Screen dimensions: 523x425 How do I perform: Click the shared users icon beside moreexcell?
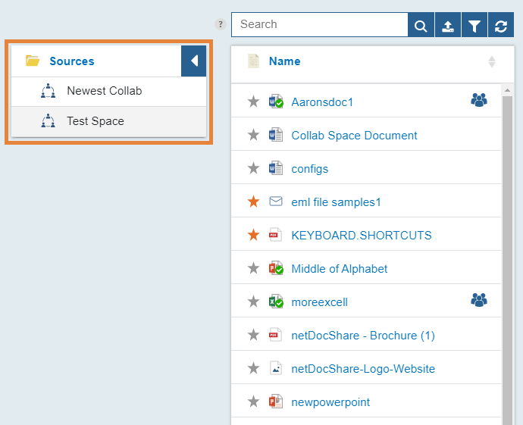coord(479,300)
